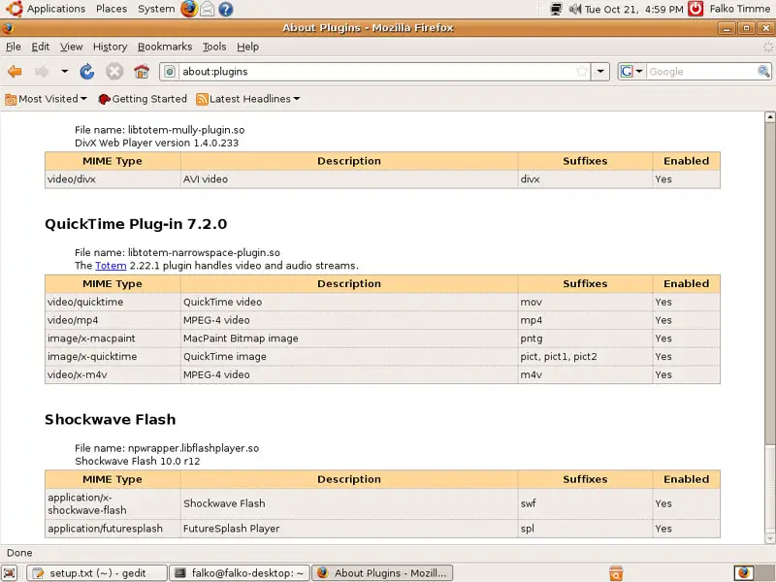This screenshot has width=776, height=582.
Task: Open the History menu
Action: [110, 47]
